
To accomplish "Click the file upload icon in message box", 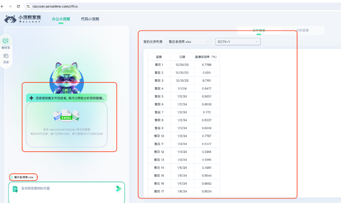I will pos(15,189).
